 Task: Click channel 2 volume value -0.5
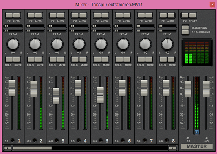pyautogui.click(x=29, y=141)
